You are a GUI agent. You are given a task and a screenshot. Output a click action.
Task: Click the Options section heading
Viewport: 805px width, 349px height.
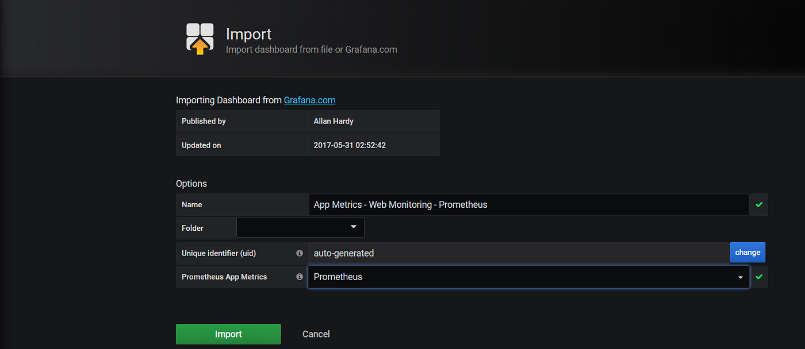(x=191, y=183)
